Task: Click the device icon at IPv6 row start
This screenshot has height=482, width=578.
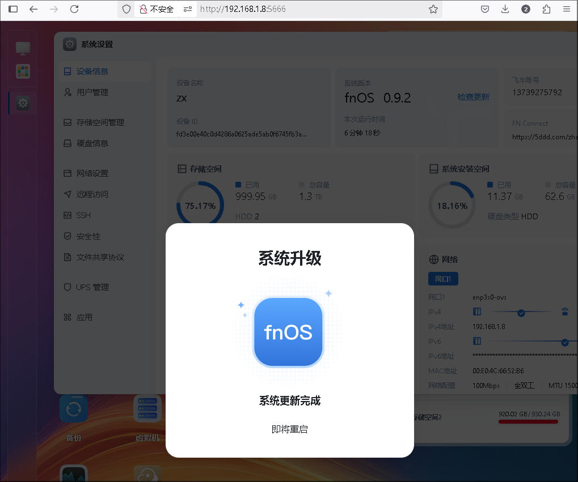Action: pyautogui.click(x=477, y=342)
